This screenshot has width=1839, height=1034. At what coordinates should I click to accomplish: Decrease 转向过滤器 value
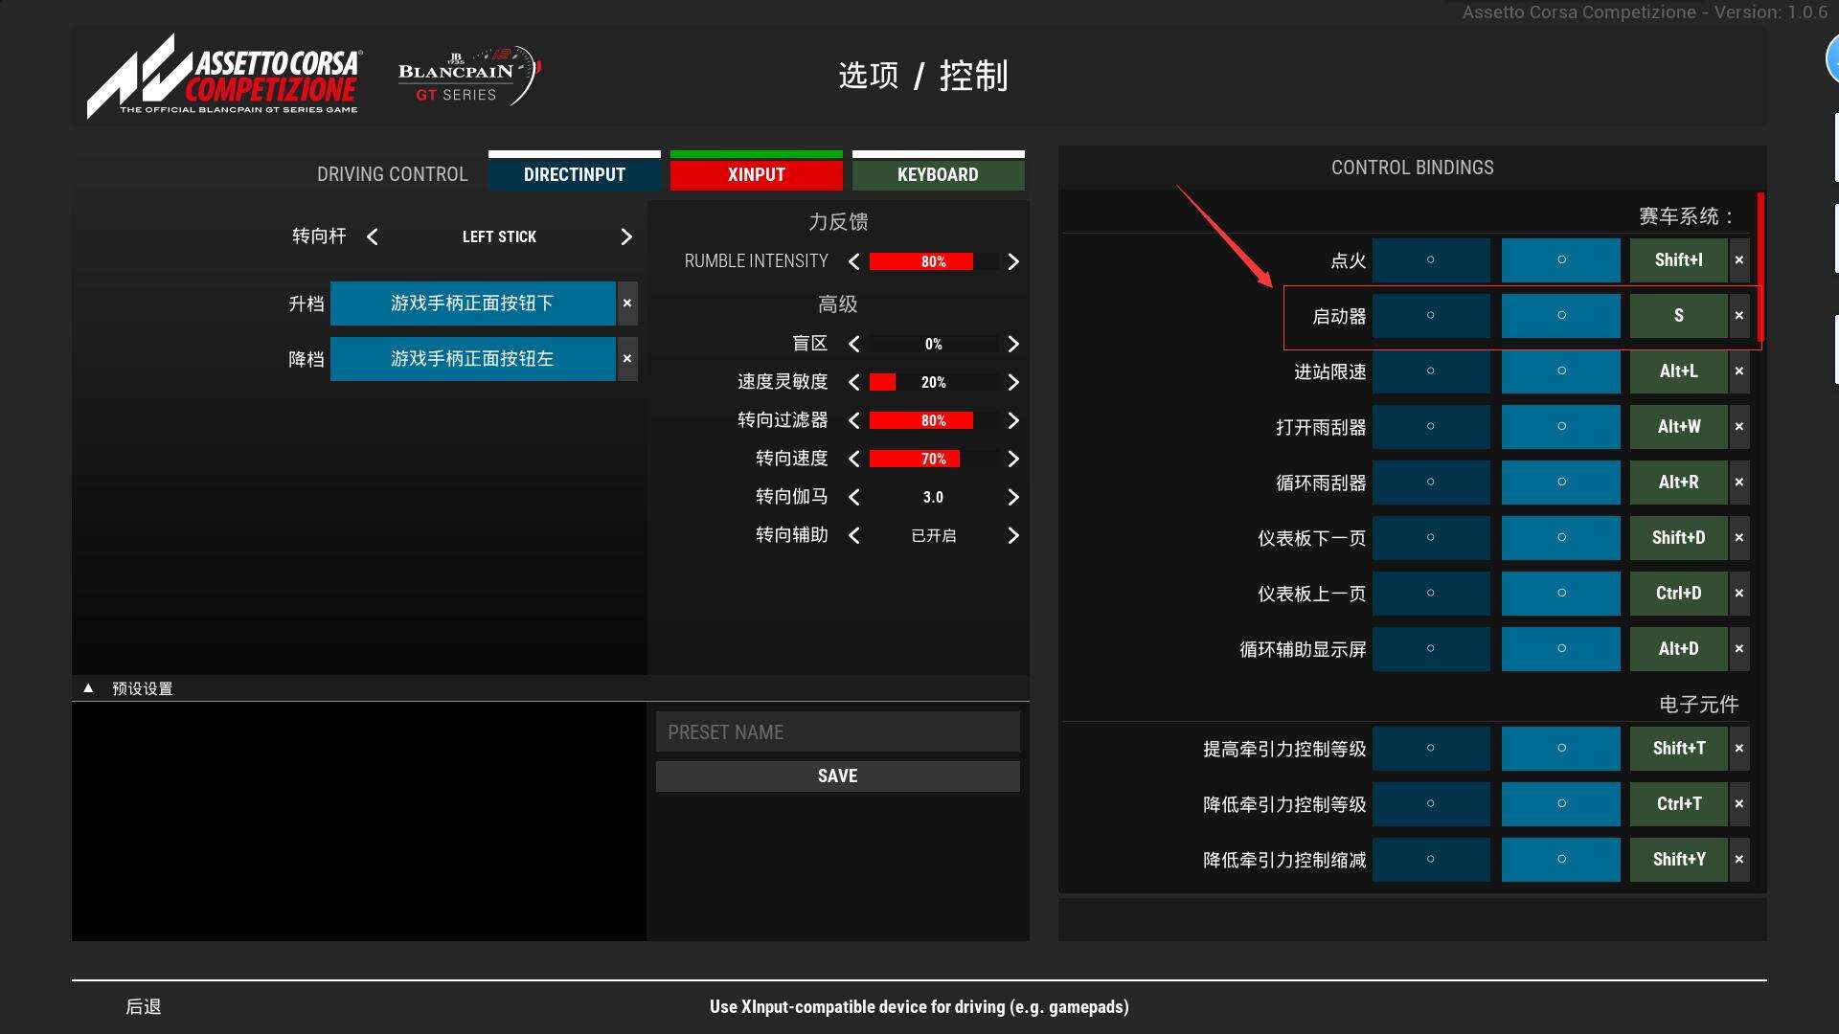(853, 420)
